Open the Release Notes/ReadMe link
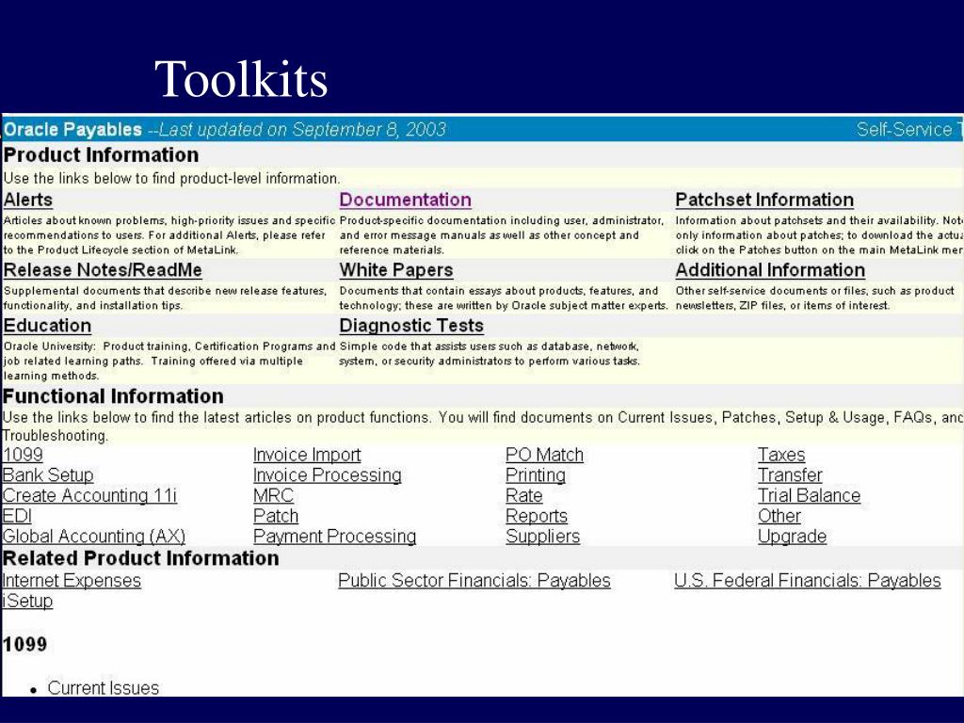This screenshot has width=964, height=723. [102, 270]
